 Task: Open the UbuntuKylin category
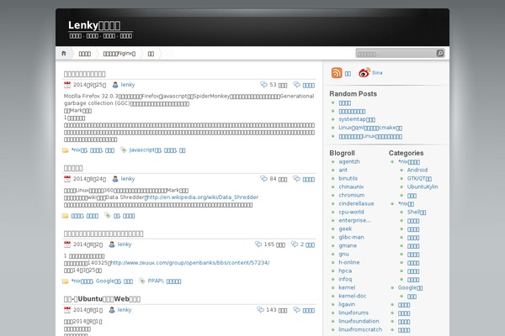pyautogui.click(x=423, y=186)
